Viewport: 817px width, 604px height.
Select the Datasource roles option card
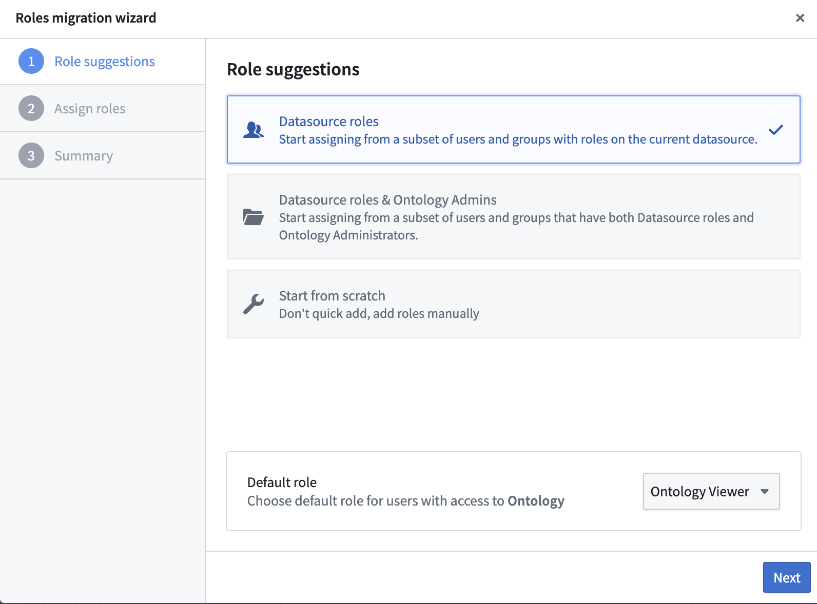point(514,130)
